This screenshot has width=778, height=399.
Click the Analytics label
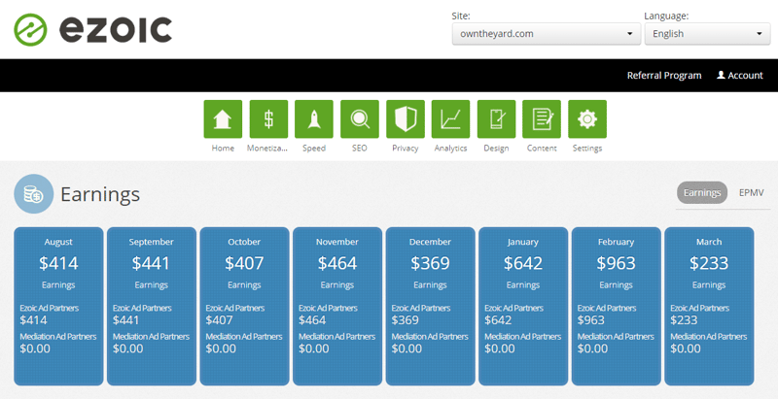(x=450, y=148)
